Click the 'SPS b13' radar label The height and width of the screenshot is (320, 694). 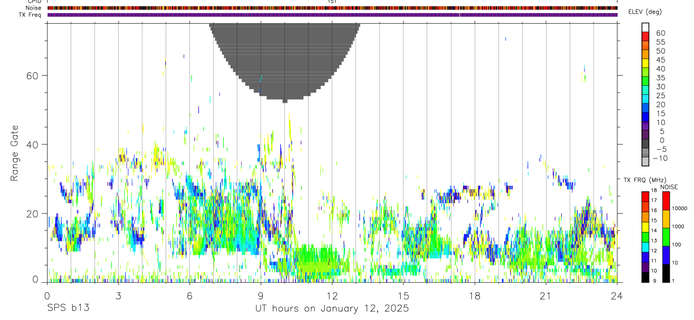[68, 309]
